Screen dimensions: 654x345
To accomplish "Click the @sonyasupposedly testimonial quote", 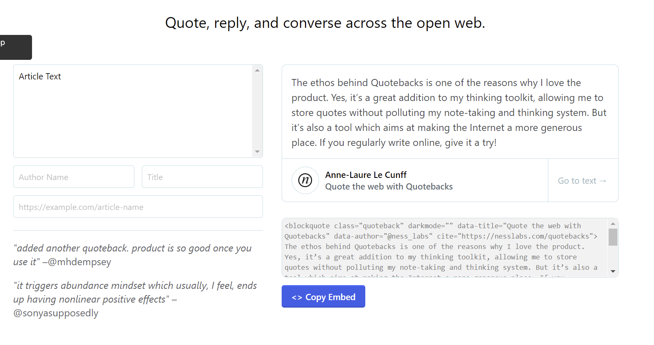I will pos(135,299).
